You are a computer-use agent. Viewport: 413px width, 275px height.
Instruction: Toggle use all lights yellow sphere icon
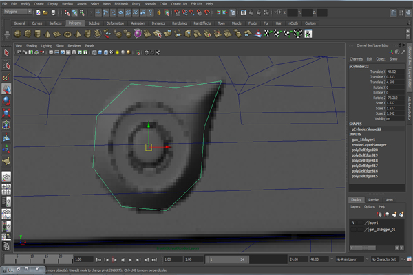click(117, 52)
